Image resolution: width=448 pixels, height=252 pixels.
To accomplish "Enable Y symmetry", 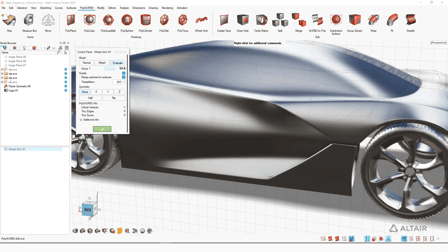I will pyautogui.click(x=108, y=92).
